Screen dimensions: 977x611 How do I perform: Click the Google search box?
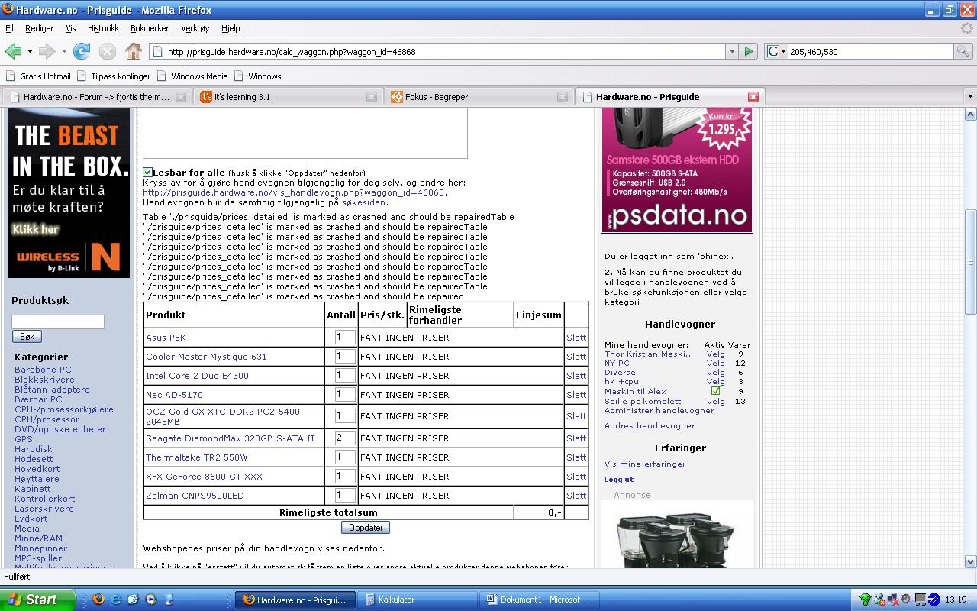pyautogui.click(x=870, y=51)
